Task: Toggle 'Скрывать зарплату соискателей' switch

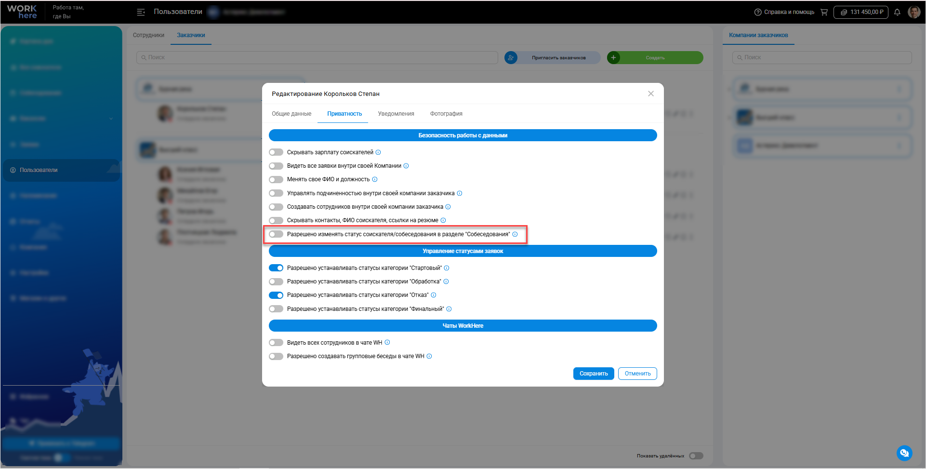Action: 276,152
